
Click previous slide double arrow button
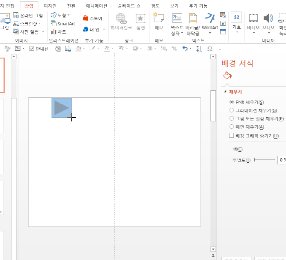[213, 255]
